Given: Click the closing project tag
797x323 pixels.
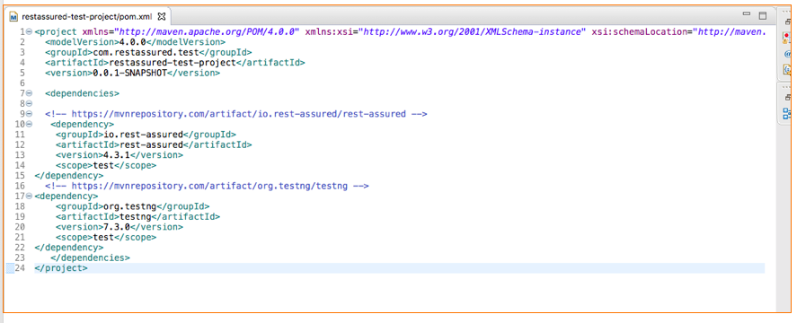Looking at the screenshot, I should click(61, 267).
